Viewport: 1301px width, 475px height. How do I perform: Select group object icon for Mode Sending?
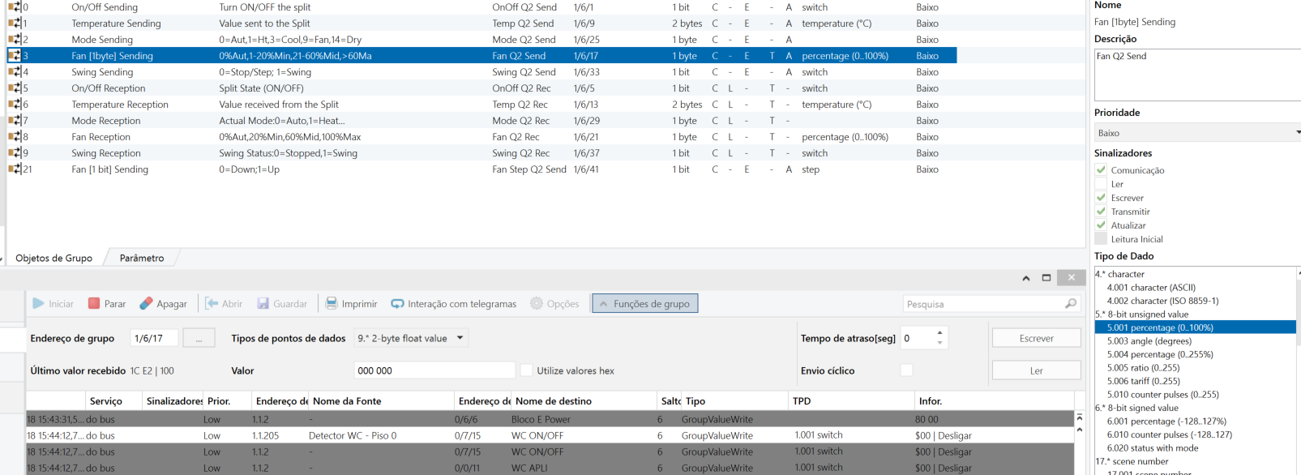tap(15, 40)
